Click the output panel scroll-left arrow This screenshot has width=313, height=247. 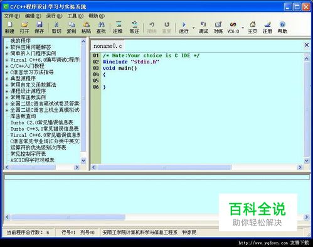tap(8, 217)
